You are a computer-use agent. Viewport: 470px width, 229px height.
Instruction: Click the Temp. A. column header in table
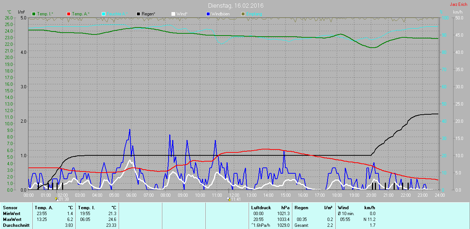[44, 208]
